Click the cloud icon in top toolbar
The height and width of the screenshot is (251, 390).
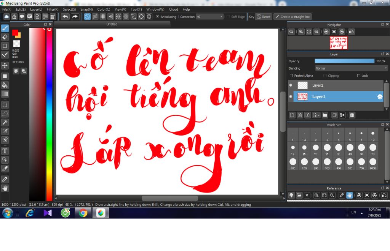pyautogui.click(x=6, y=17)
